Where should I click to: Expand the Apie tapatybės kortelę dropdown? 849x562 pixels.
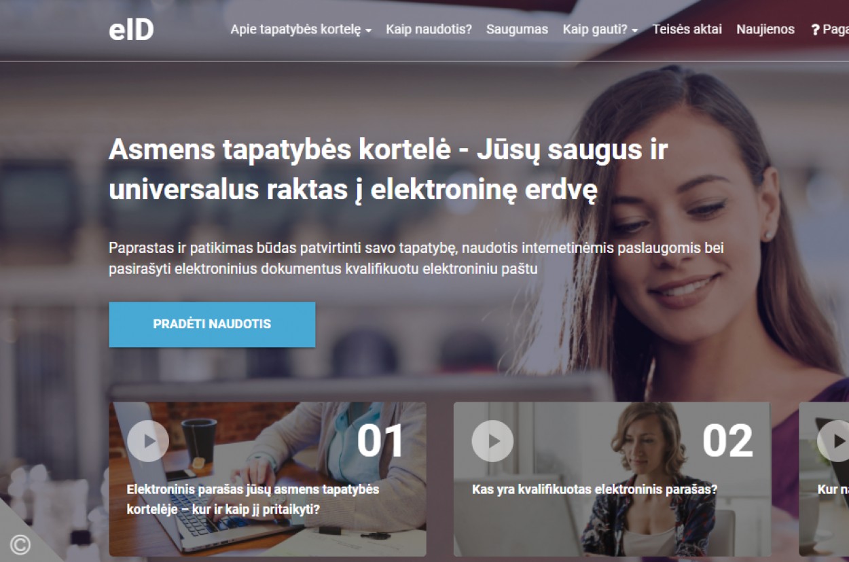point(301,30)
